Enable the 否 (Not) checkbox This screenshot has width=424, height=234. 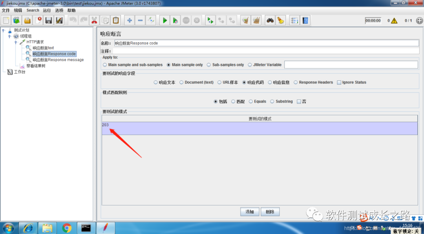coord(299,102)
